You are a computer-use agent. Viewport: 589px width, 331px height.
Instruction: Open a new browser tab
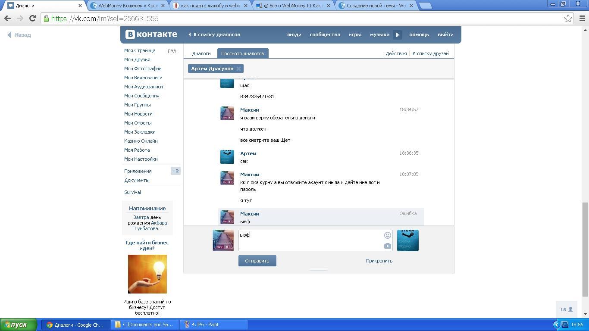(x=426, y=6)
